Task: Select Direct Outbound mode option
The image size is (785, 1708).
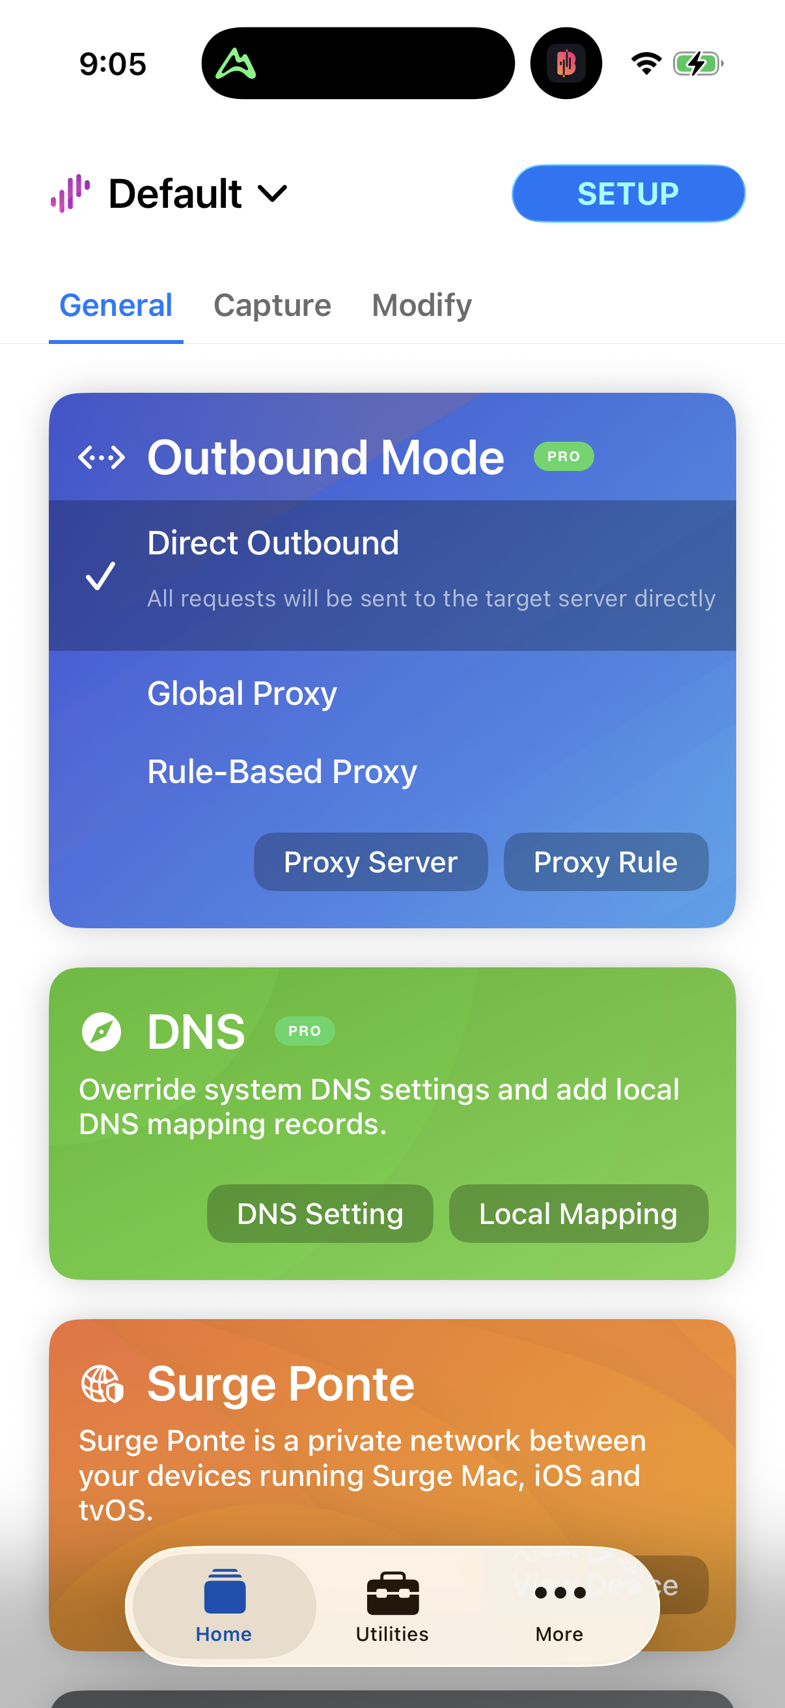Action: [392, 576]
